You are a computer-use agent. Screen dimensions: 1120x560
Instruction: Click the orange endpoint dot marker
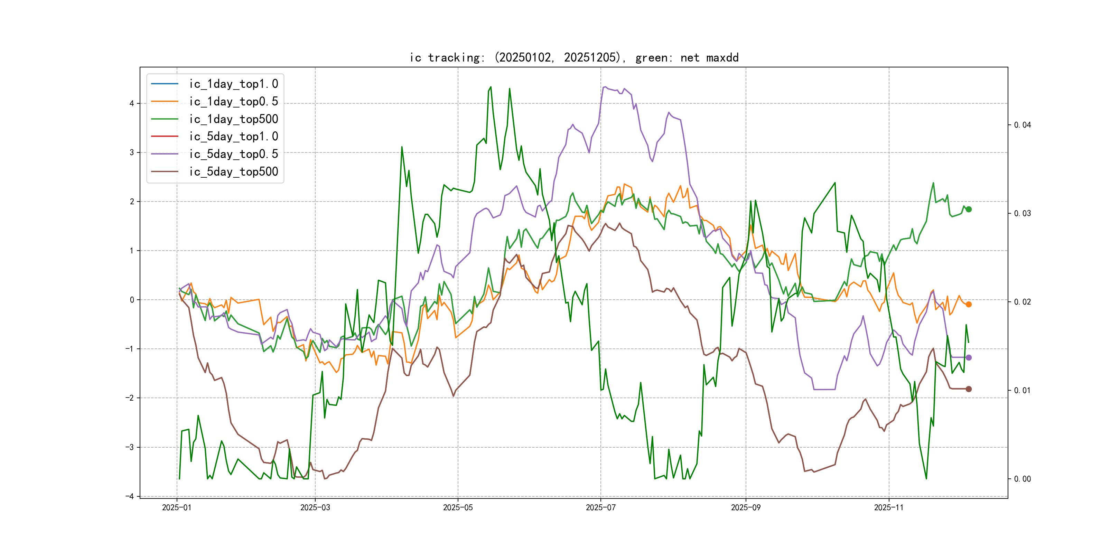coord(968,304)
